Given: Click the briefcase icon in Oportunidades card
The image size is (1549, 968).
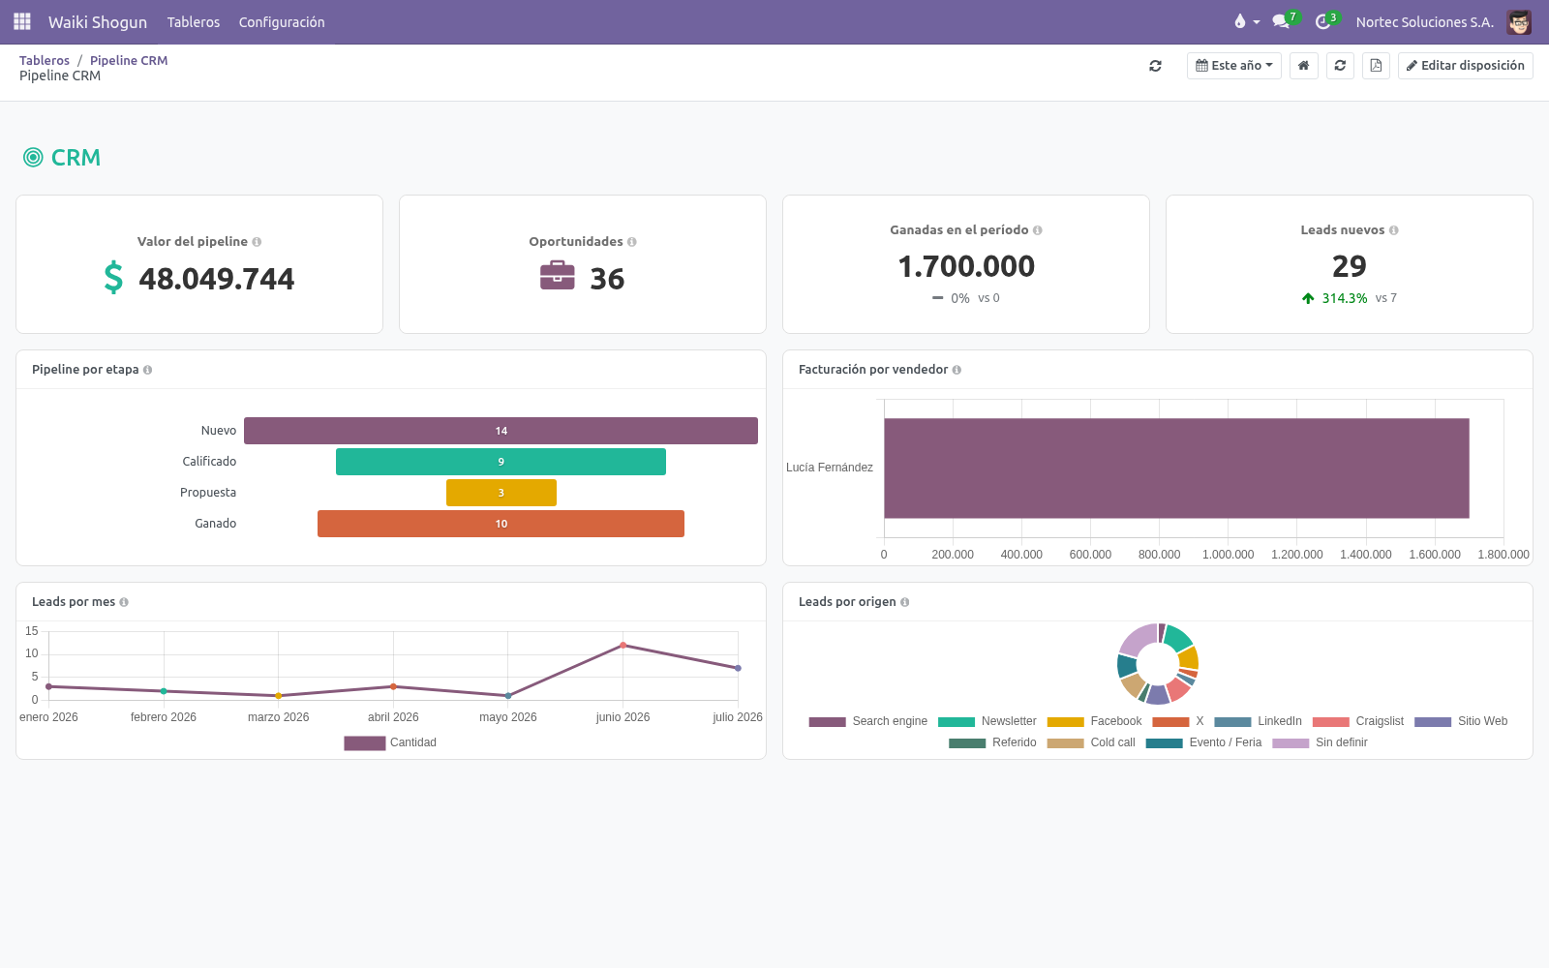Looking at the screenshot, I should pyautogui.click(x=558, y=276).
